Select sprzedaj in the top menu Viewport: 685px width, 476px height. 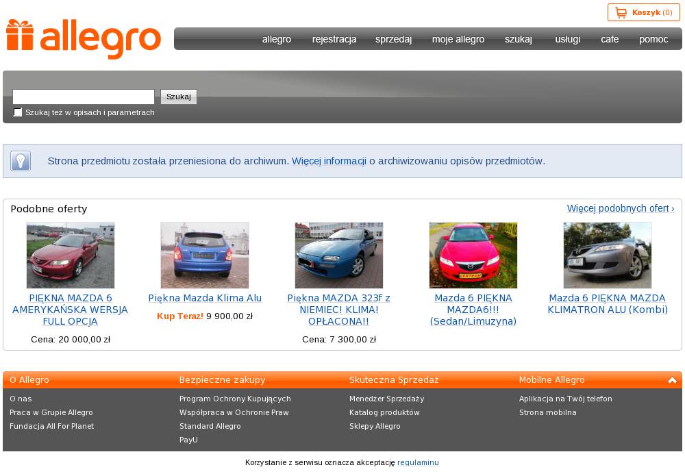point(394,39)
